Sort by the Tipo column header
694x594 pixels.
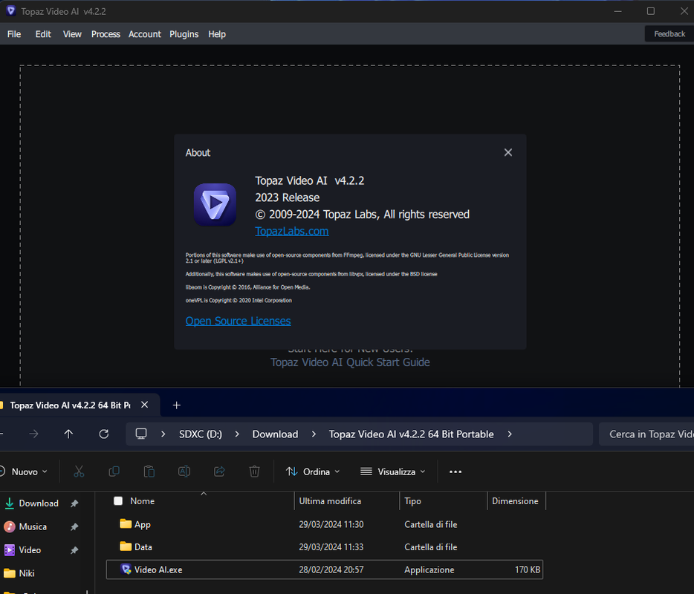coord(412,501)
